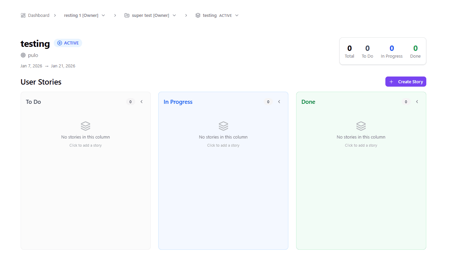Click the Dashboard grid icon in breadcrumb
Screen dimensions: 453x272
pos(23,15)
